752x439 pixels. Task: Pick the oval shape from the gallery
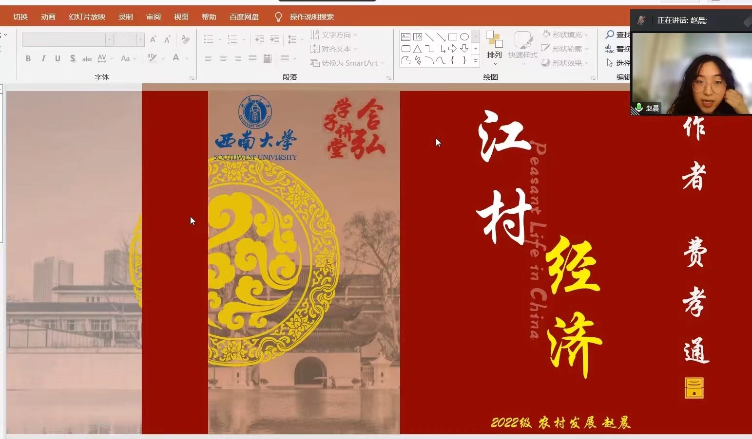pyautogui.click(x=464, y=37)
